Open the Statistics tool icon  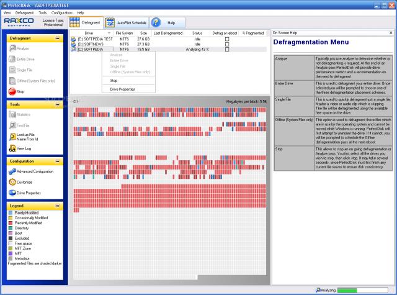point(12,114)
